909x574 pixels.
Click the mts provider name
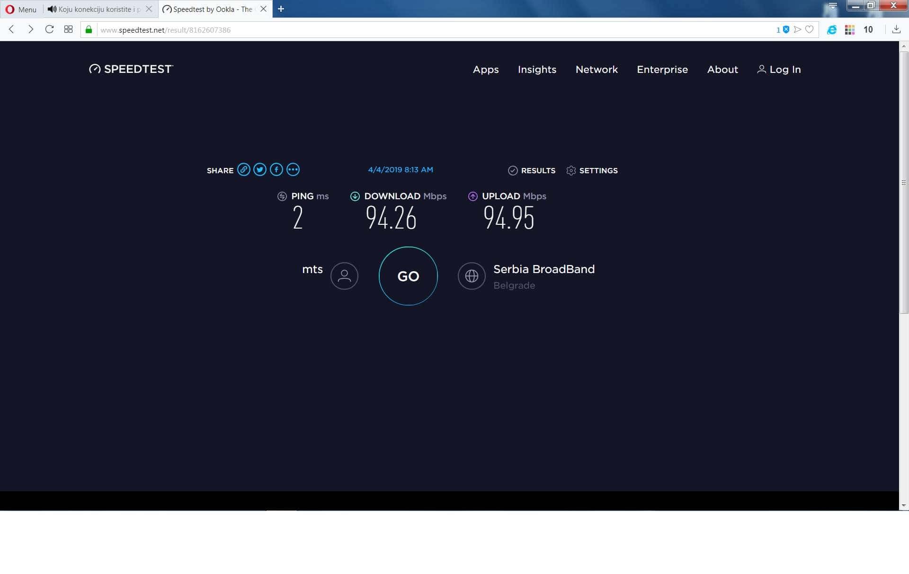[312, 269]
